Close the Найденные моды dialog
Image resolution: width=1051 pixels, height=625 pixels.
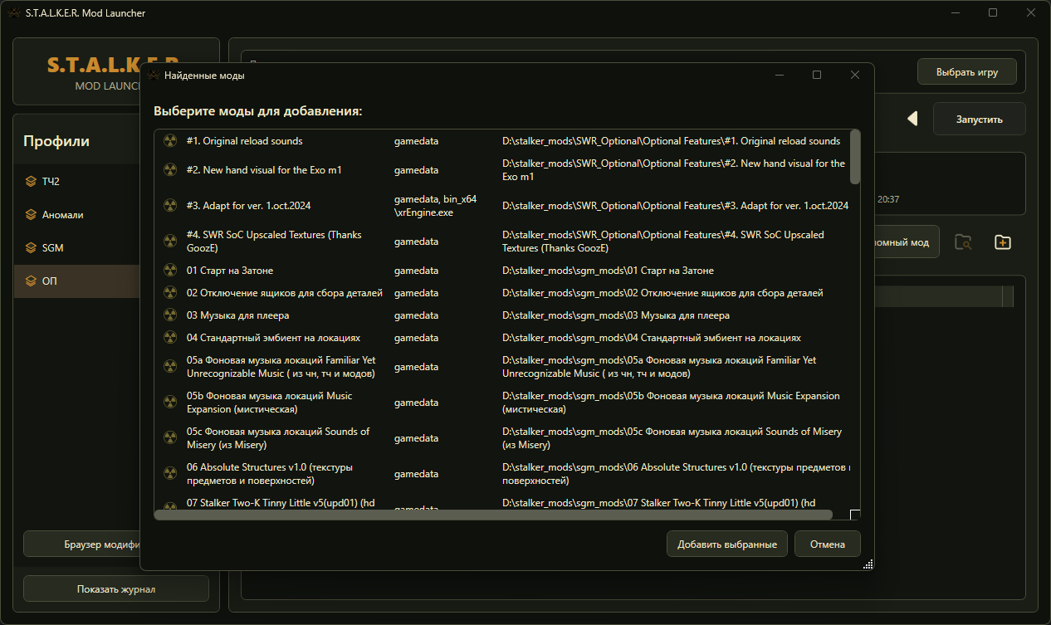[x=854, y=75]
